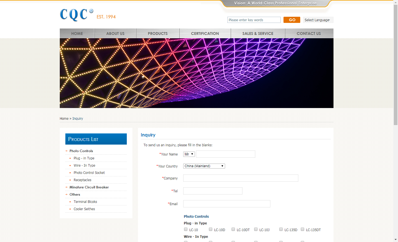Enable the LC-135D checkbox
The height and width of the screenshot is (242, 398).
coord(281,229)
